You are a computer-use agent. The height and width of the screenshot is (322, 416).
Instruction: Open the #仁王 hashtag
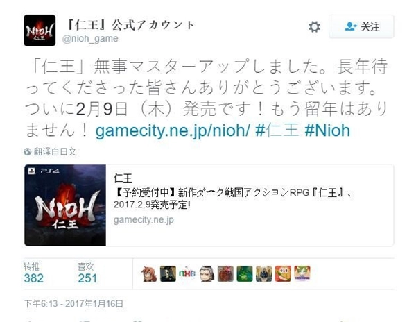(x=277, y=130)
